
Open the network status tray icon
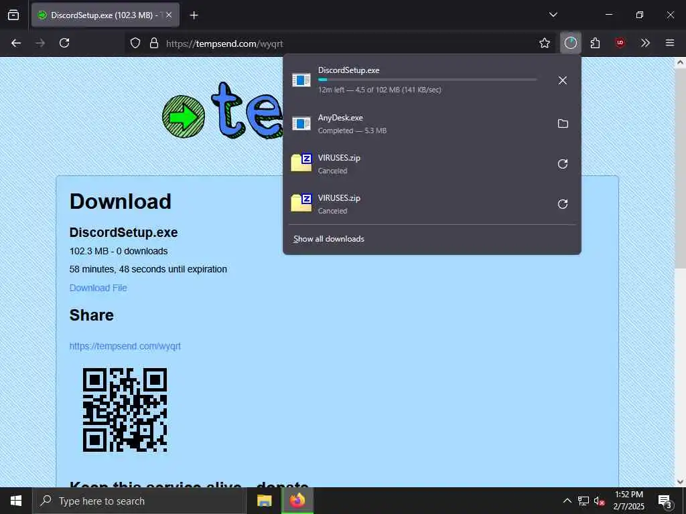(584, 501)
